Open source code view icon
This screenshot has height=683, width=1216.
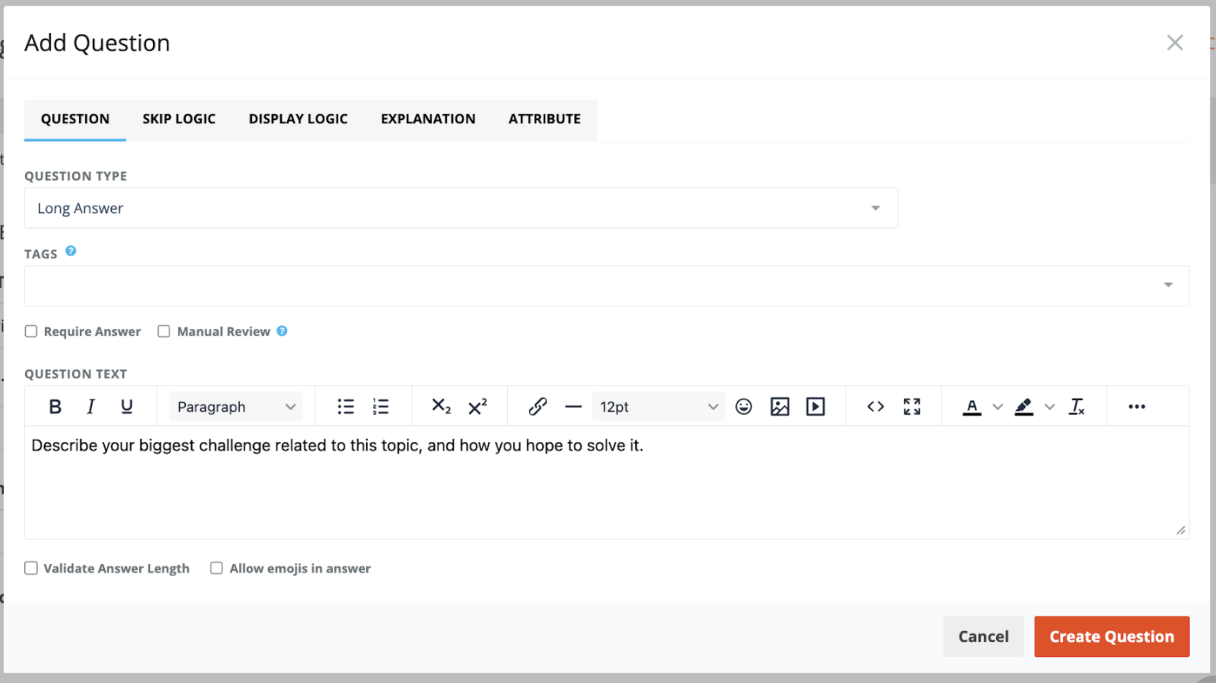pyautogui.click(x=875, y=407)
